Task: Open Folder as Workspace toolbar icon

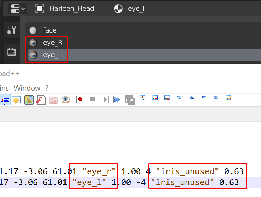Action: [53, 100]
